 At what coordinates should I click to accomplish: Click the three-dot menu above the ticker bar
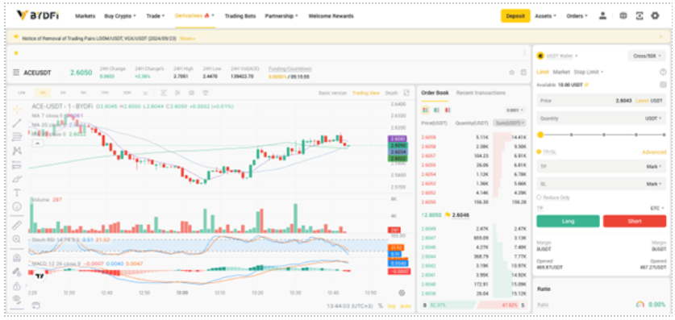point(524,53)
